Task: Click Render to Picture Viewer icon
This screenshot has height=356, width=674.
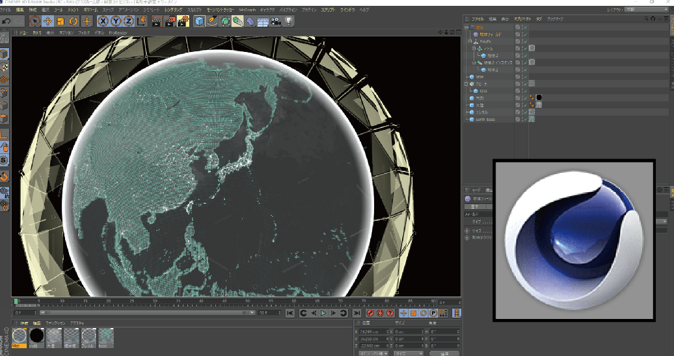Action: pos(170,21)
